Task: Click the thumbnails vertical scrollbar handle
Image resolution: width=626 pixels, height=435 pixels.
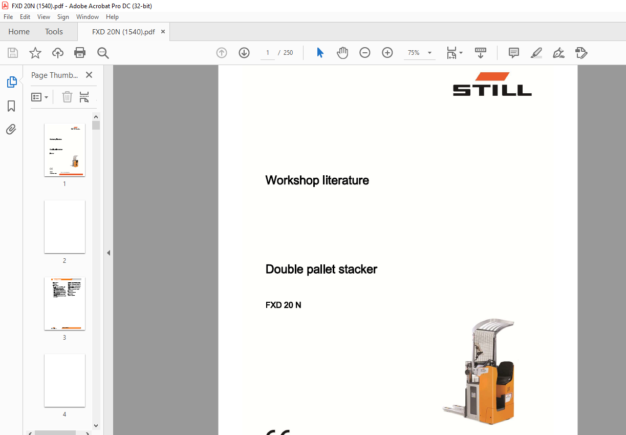Action: (96, 126)
